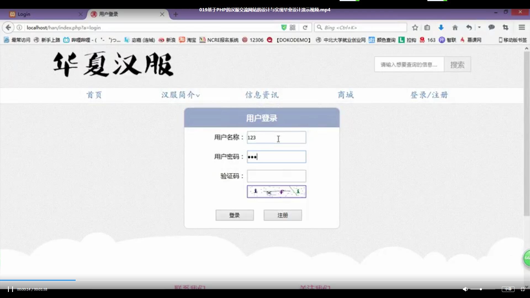This screenshot has height=298, width=530.
Task: Adjust the video volume slider
Action: (x=483, y=289)
